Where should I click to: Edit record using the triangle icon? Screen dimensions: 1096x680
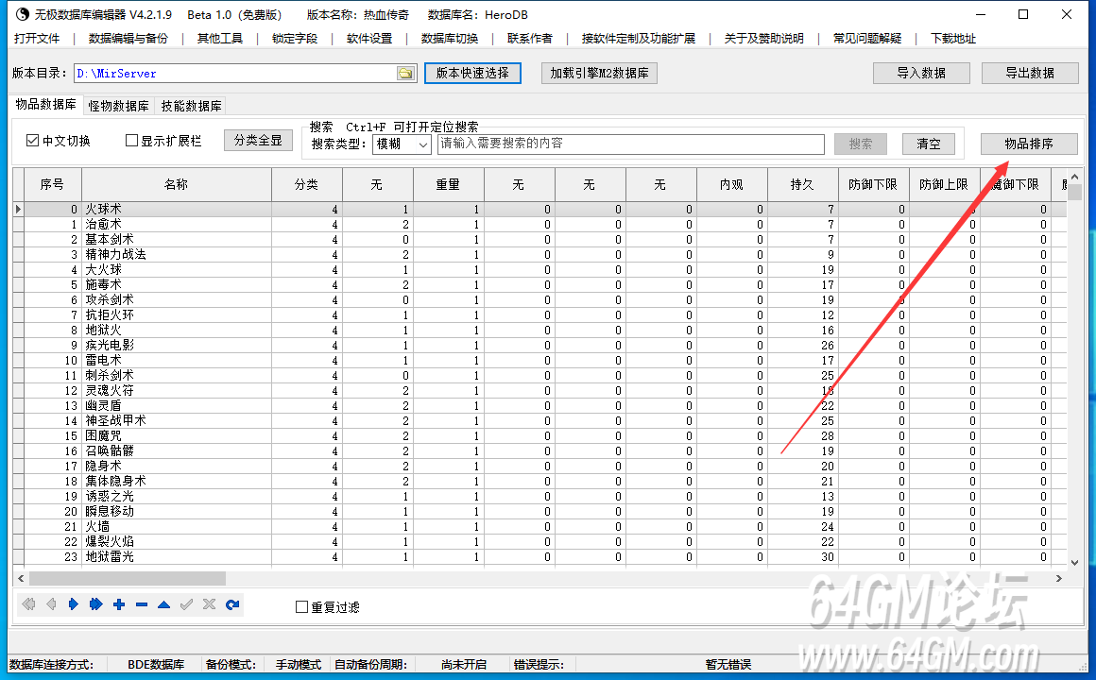(163, 604)
